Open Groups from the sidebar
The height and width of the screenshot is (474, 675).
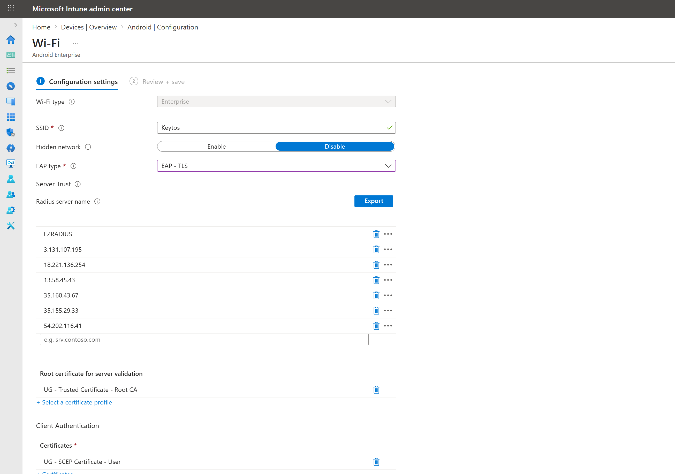pos(11,194)
